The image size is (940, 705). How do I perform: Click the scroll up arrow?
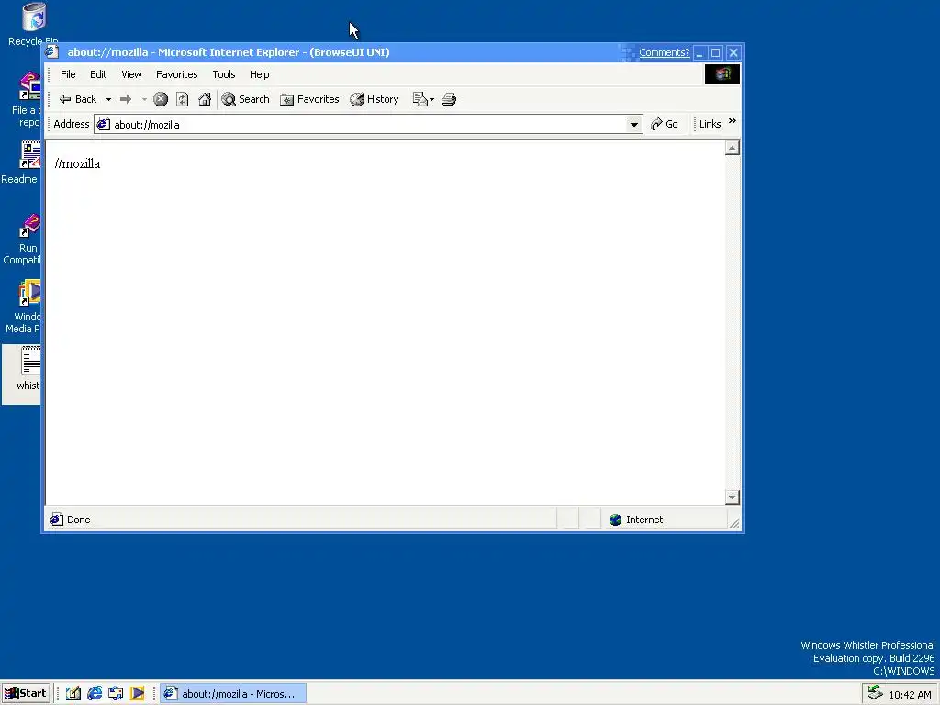click(732, 148)
